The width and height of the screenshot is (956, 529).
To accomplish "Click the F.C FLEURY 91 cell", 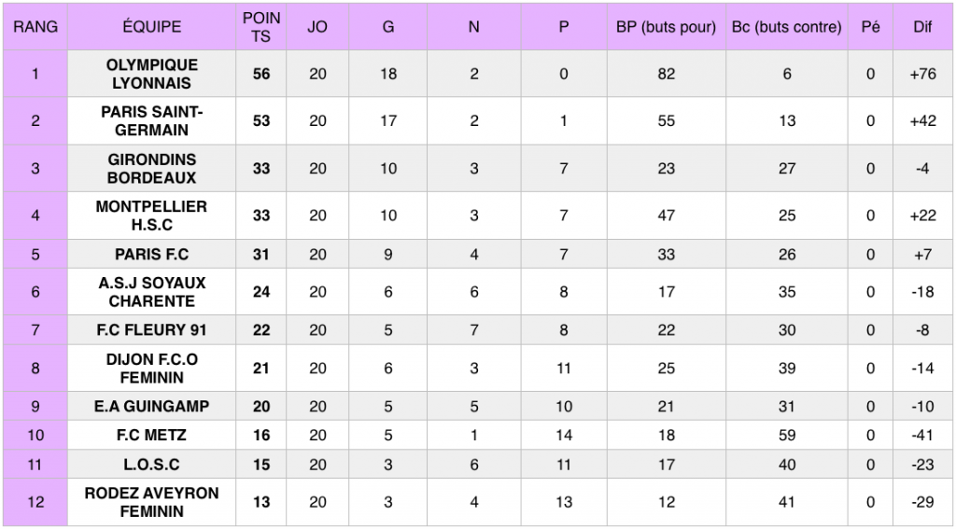I will tap(152, 330).
